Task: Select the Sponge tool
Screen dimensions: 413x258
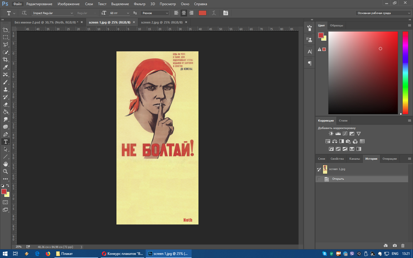Action: 5,127
